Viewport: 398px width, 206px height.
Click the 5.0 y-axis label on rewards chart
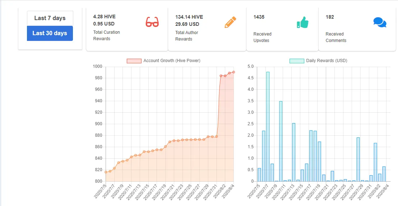[250, 66]
